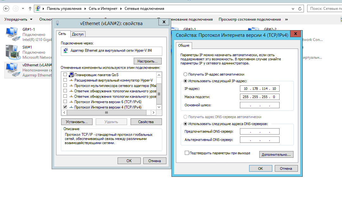This screenshot has width=342, height=199.
Task: Click the vEthernet properties title bar icon
Action: click(57, 23)
